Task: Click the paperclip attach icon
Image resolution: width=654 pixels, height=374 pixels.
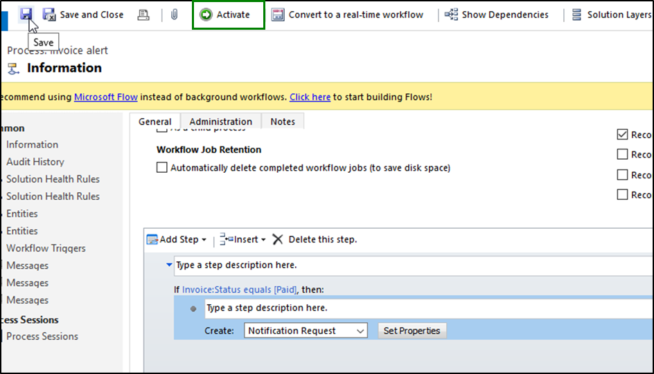Action: tap(175, 15)
